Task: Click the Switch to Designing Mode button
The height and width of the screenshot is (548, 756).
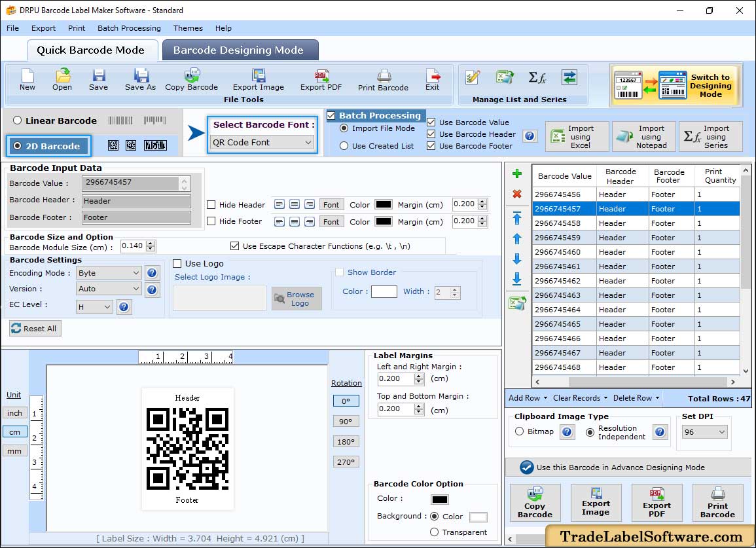Action: (x=675, y=85)
